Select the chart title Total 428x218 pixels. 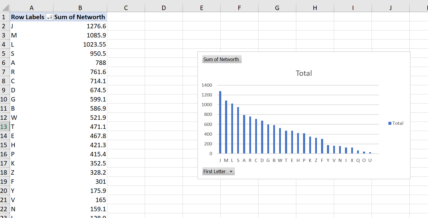pos(304,73)
